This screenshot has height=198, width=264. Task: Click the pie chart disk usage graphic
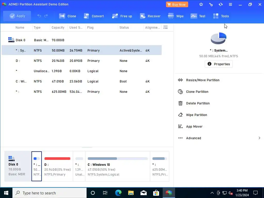pos(219,38)
